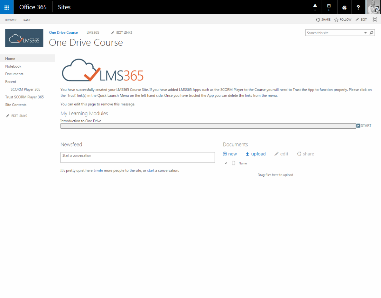Click the LMS365 site logo
381x298 pixels.
click(x=24, y=38)
